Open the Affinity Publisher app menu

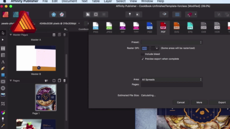click(24, 1)
